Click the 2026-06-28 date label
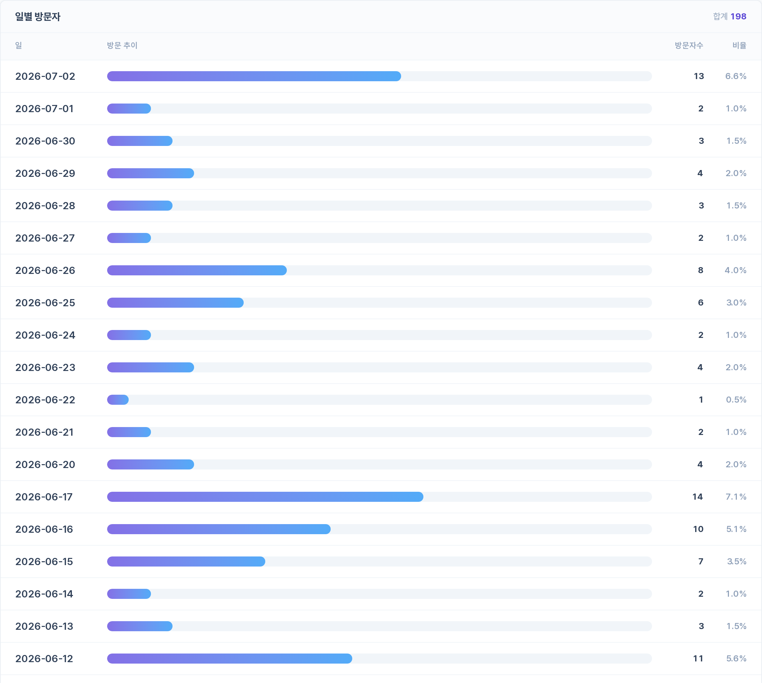 coord(45,206)
